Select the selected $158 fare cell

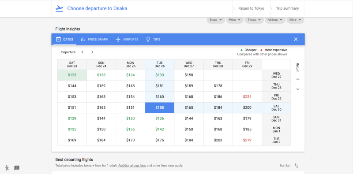[160, 107]
